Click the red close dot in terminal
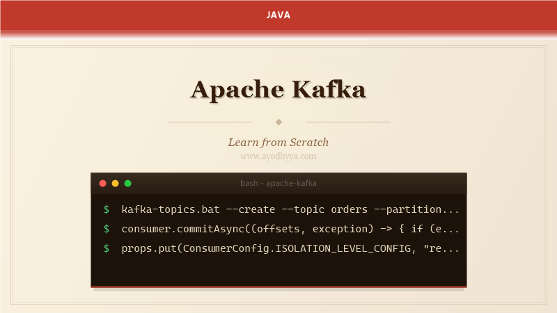The image size is (557, 313). (x=102, y=183)
